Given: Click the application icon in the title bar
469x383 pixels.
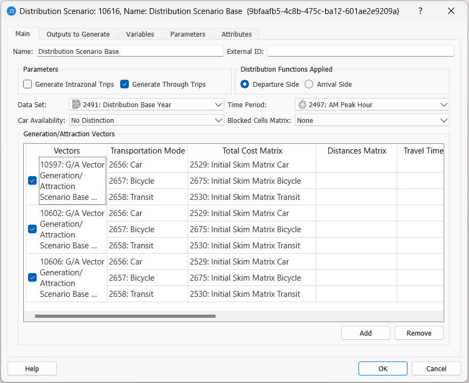Looking at the screenshot, I should [x=11, y=11].
